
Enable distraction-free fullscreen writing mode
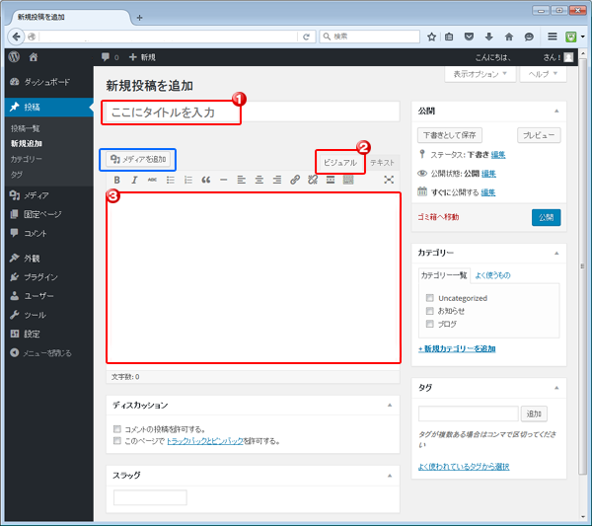point(389,180)
